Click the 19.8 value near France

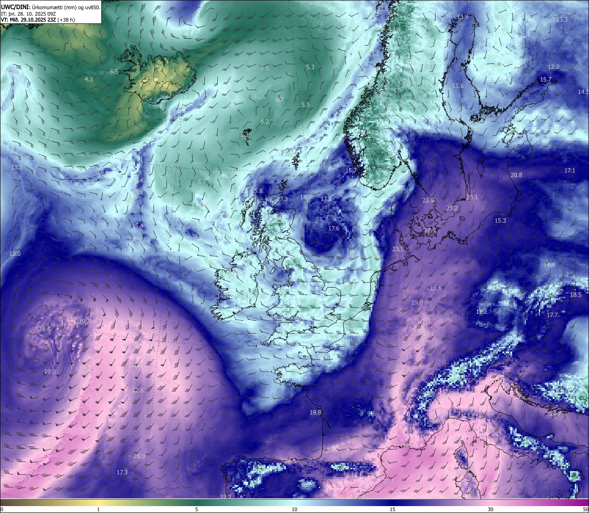[316, 412]
